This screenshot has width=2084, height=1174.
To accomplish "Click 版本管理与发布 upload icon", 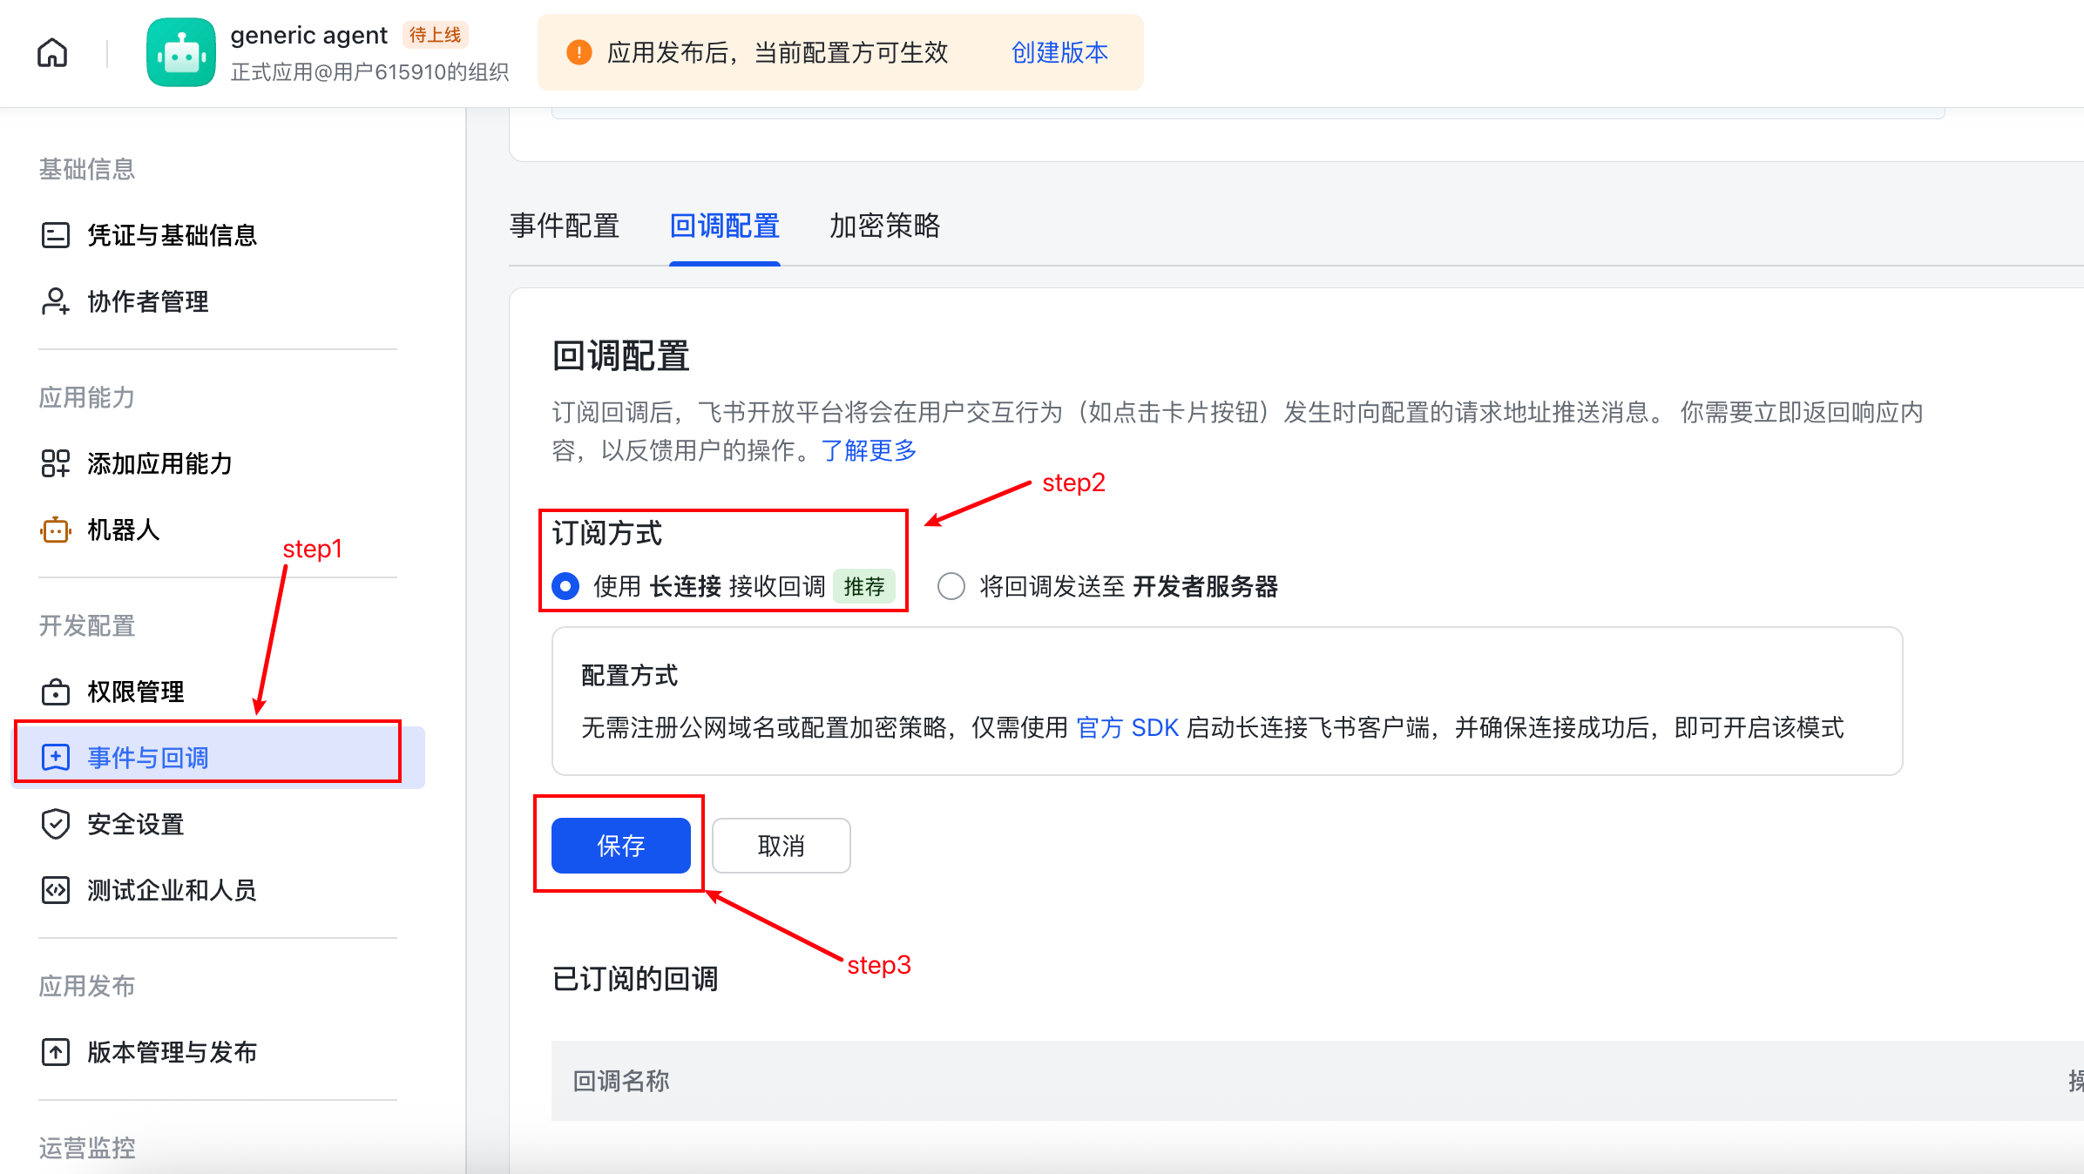I will pyautogui.click(x=56, y=1052).
